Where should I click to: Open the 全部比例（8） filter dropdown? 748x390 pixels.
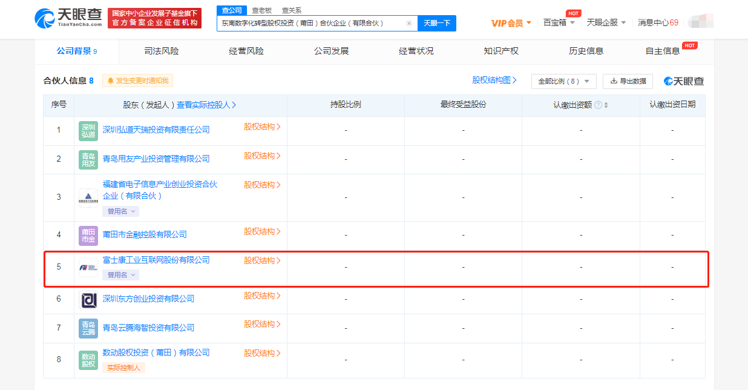(564, 81)
